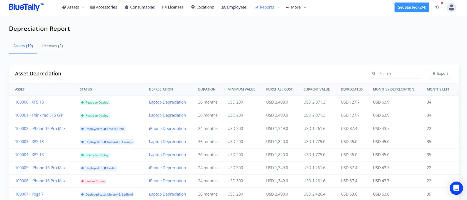Viewport: 467px width, 200px height.
Task: Expand the More menu chevron
Action: 305,8
